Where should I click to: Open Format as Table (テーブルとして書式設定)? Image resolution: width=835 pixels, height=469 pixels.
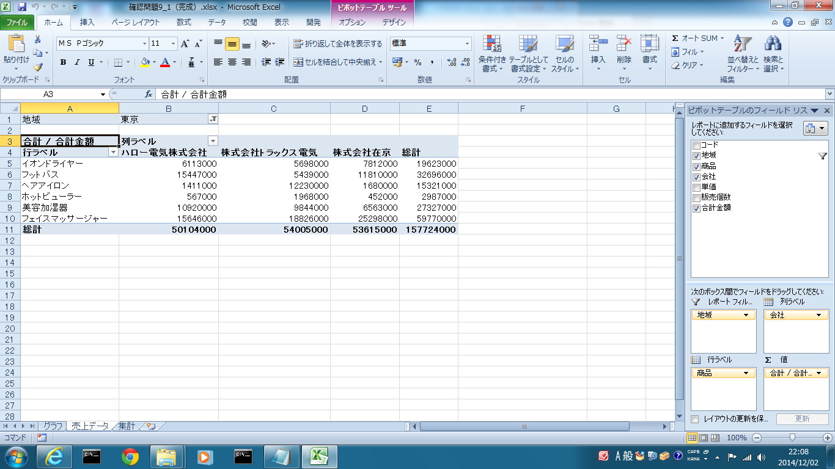tap(528, 54)
